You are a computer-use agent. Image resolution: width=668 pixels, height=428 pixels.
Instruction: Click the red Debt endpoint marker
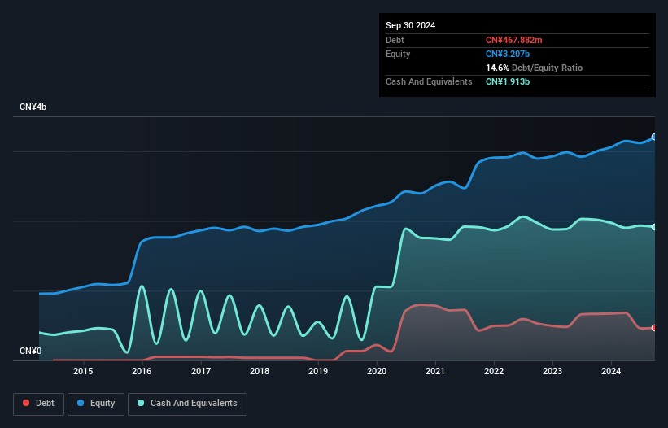coord(654,328)
